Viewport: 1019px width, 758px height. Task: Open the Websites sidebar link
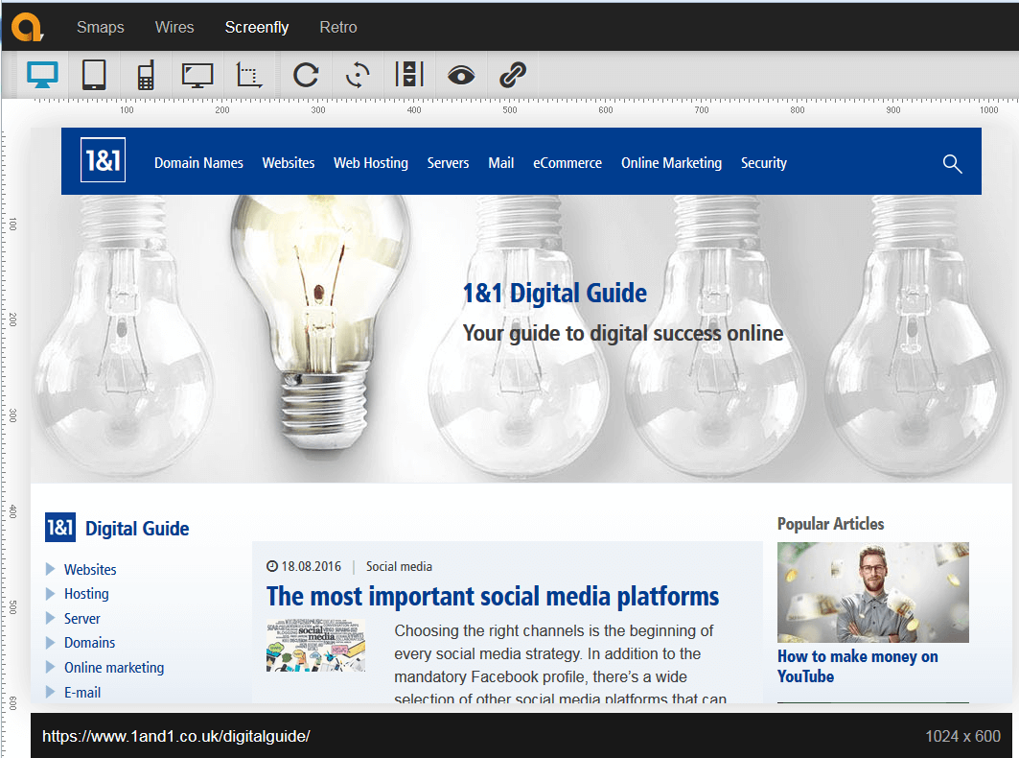click(x=90, y=569)
